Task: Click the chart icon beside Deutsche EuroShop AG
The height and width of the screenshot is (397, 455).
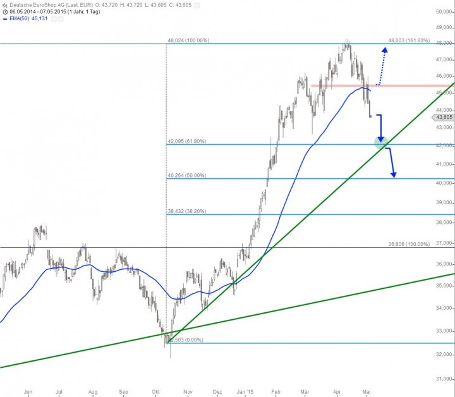Action: (6, 5)
